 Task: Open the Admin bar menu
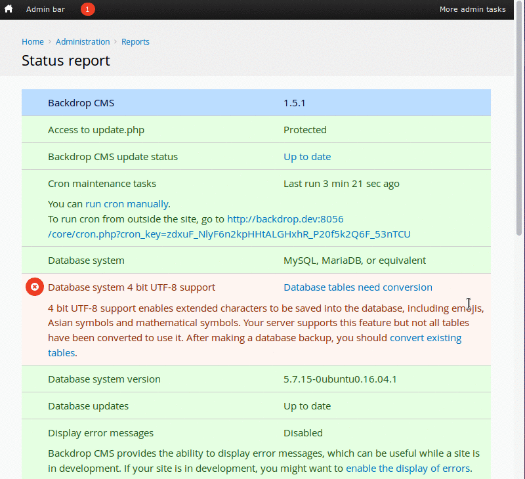(45, 9)
